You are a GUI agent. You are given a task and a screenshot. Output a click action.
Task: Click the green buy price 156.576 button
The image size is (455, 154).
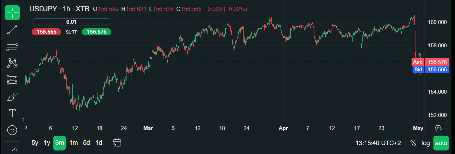point(96,32)
